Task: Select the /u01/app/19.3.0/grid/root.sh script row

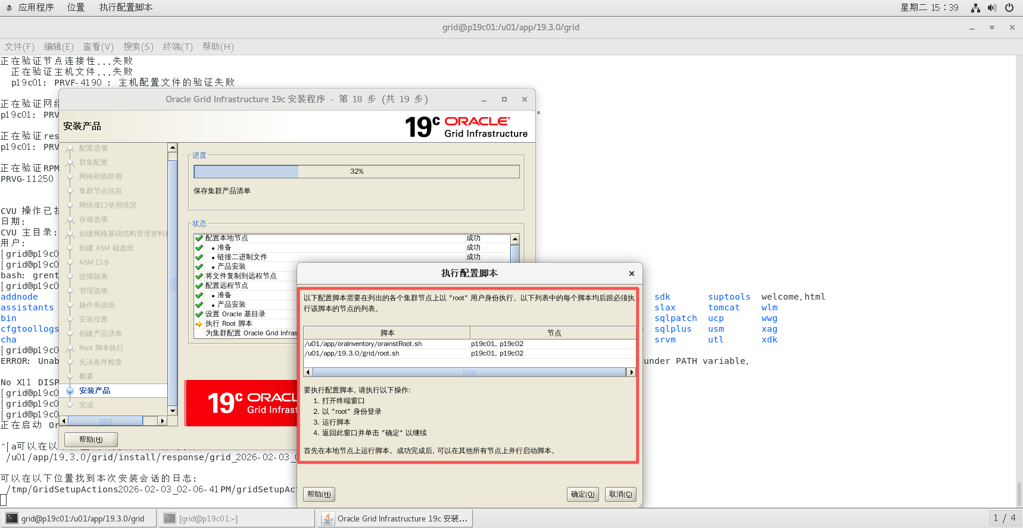Action: click(x=469, y=353)
